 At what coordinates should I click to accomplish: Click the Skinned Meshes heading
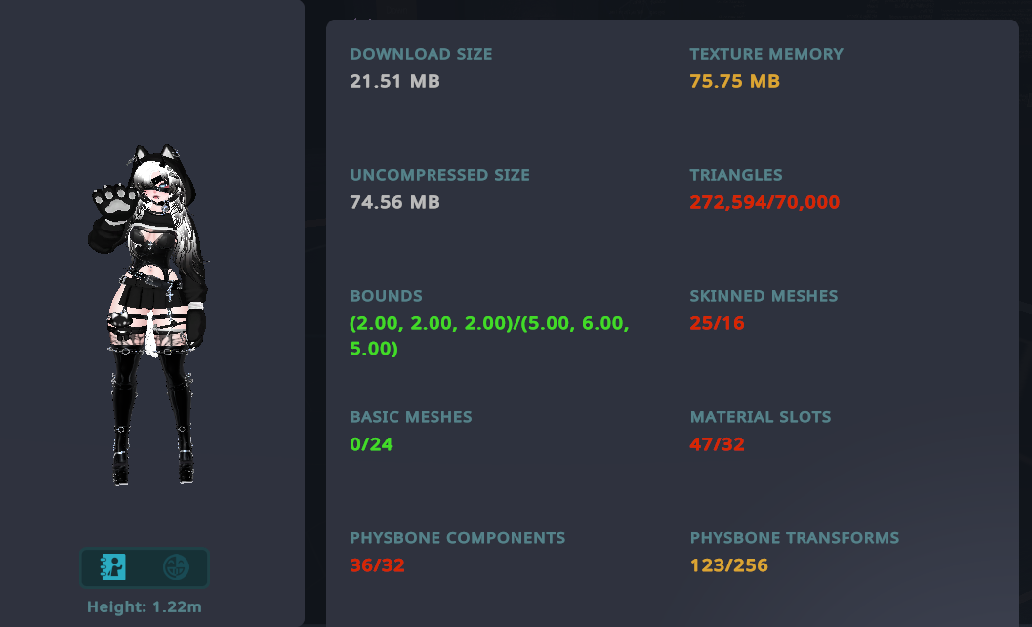click(764, 296)
